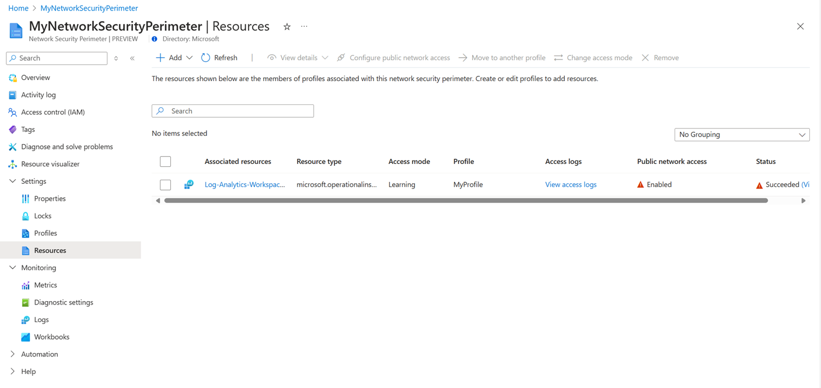Collapse the sidebar with the double-chevron icon
821x388 pixels.
pyautogui.click(x=132, y=58)
